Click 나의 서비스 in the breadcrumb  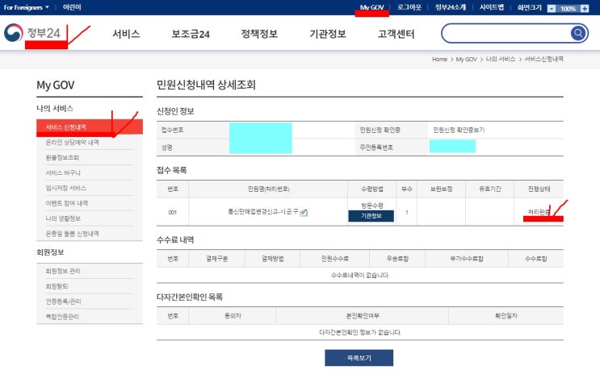(x=501, y=59)
